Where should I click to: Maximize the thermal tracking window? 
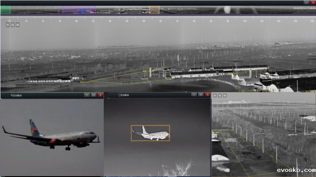pyautogui.click(x=200, y=94)
